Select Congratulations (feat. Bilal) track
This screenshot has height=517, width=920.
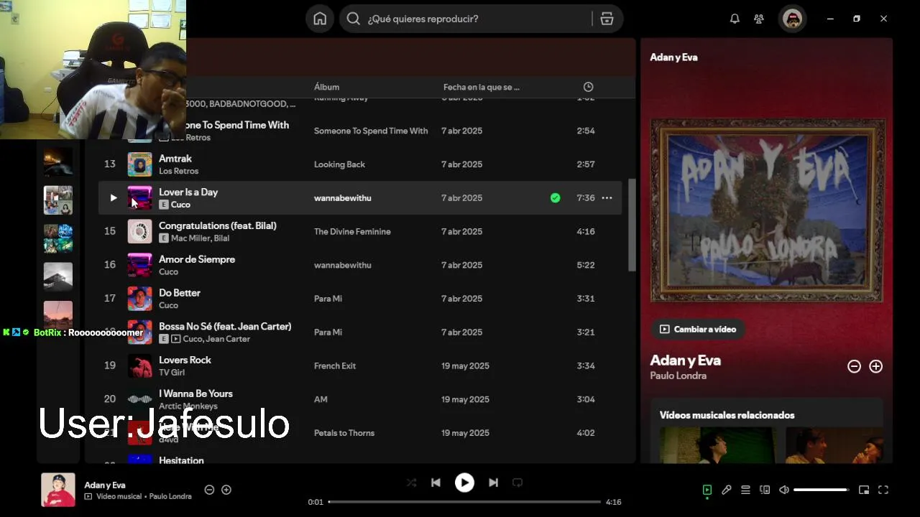pos(218,225)
